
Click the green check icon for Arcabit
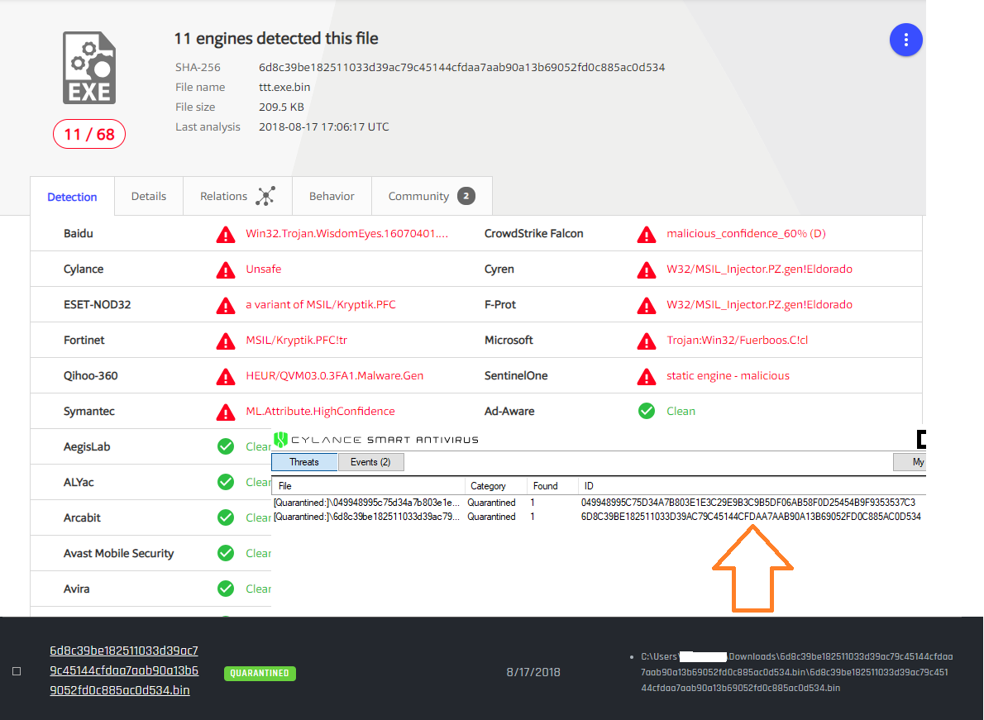[x=225, y=517]
